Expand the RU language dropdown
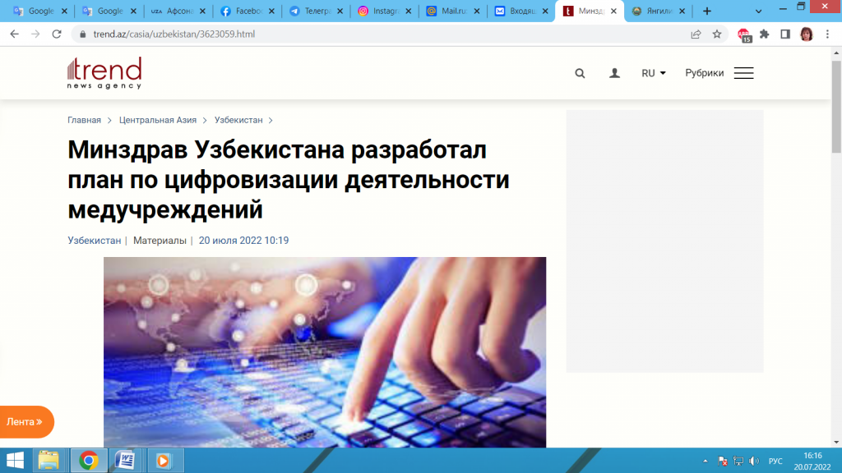The width and height of the screenshot is (842, 473). pos(654,73)
